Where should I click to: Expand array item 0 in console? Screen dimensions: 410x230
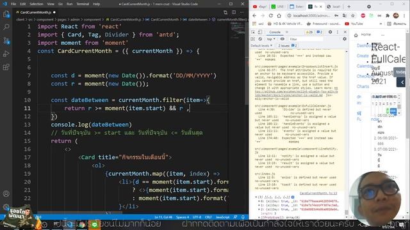[x=259, y=201]
